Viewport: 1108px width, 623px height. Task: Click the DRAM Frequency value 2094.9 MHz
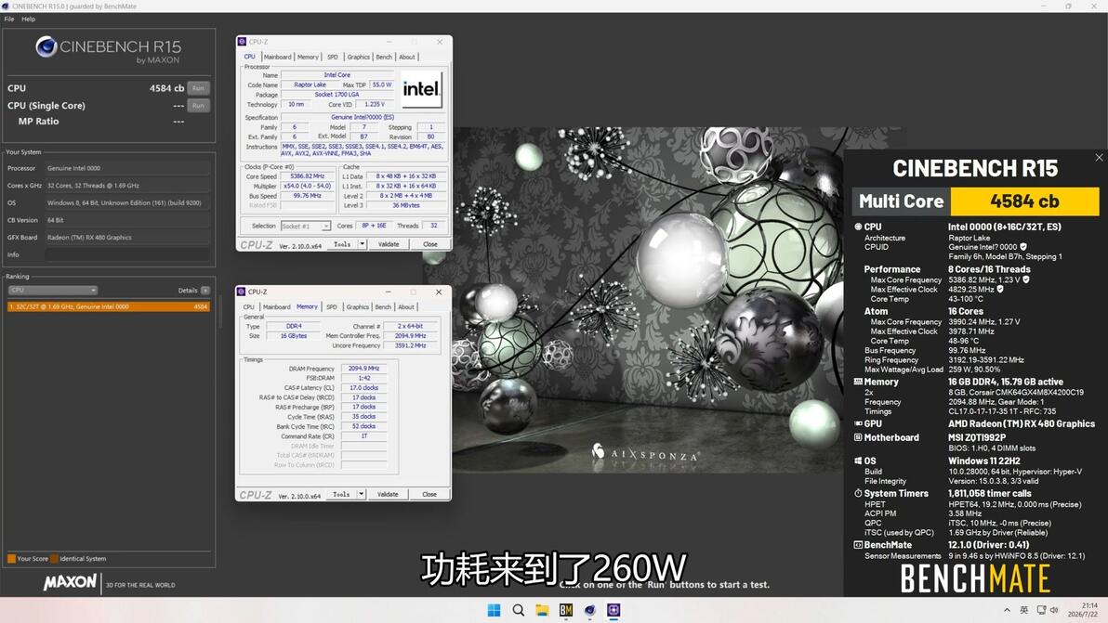[x=364, y=369]
